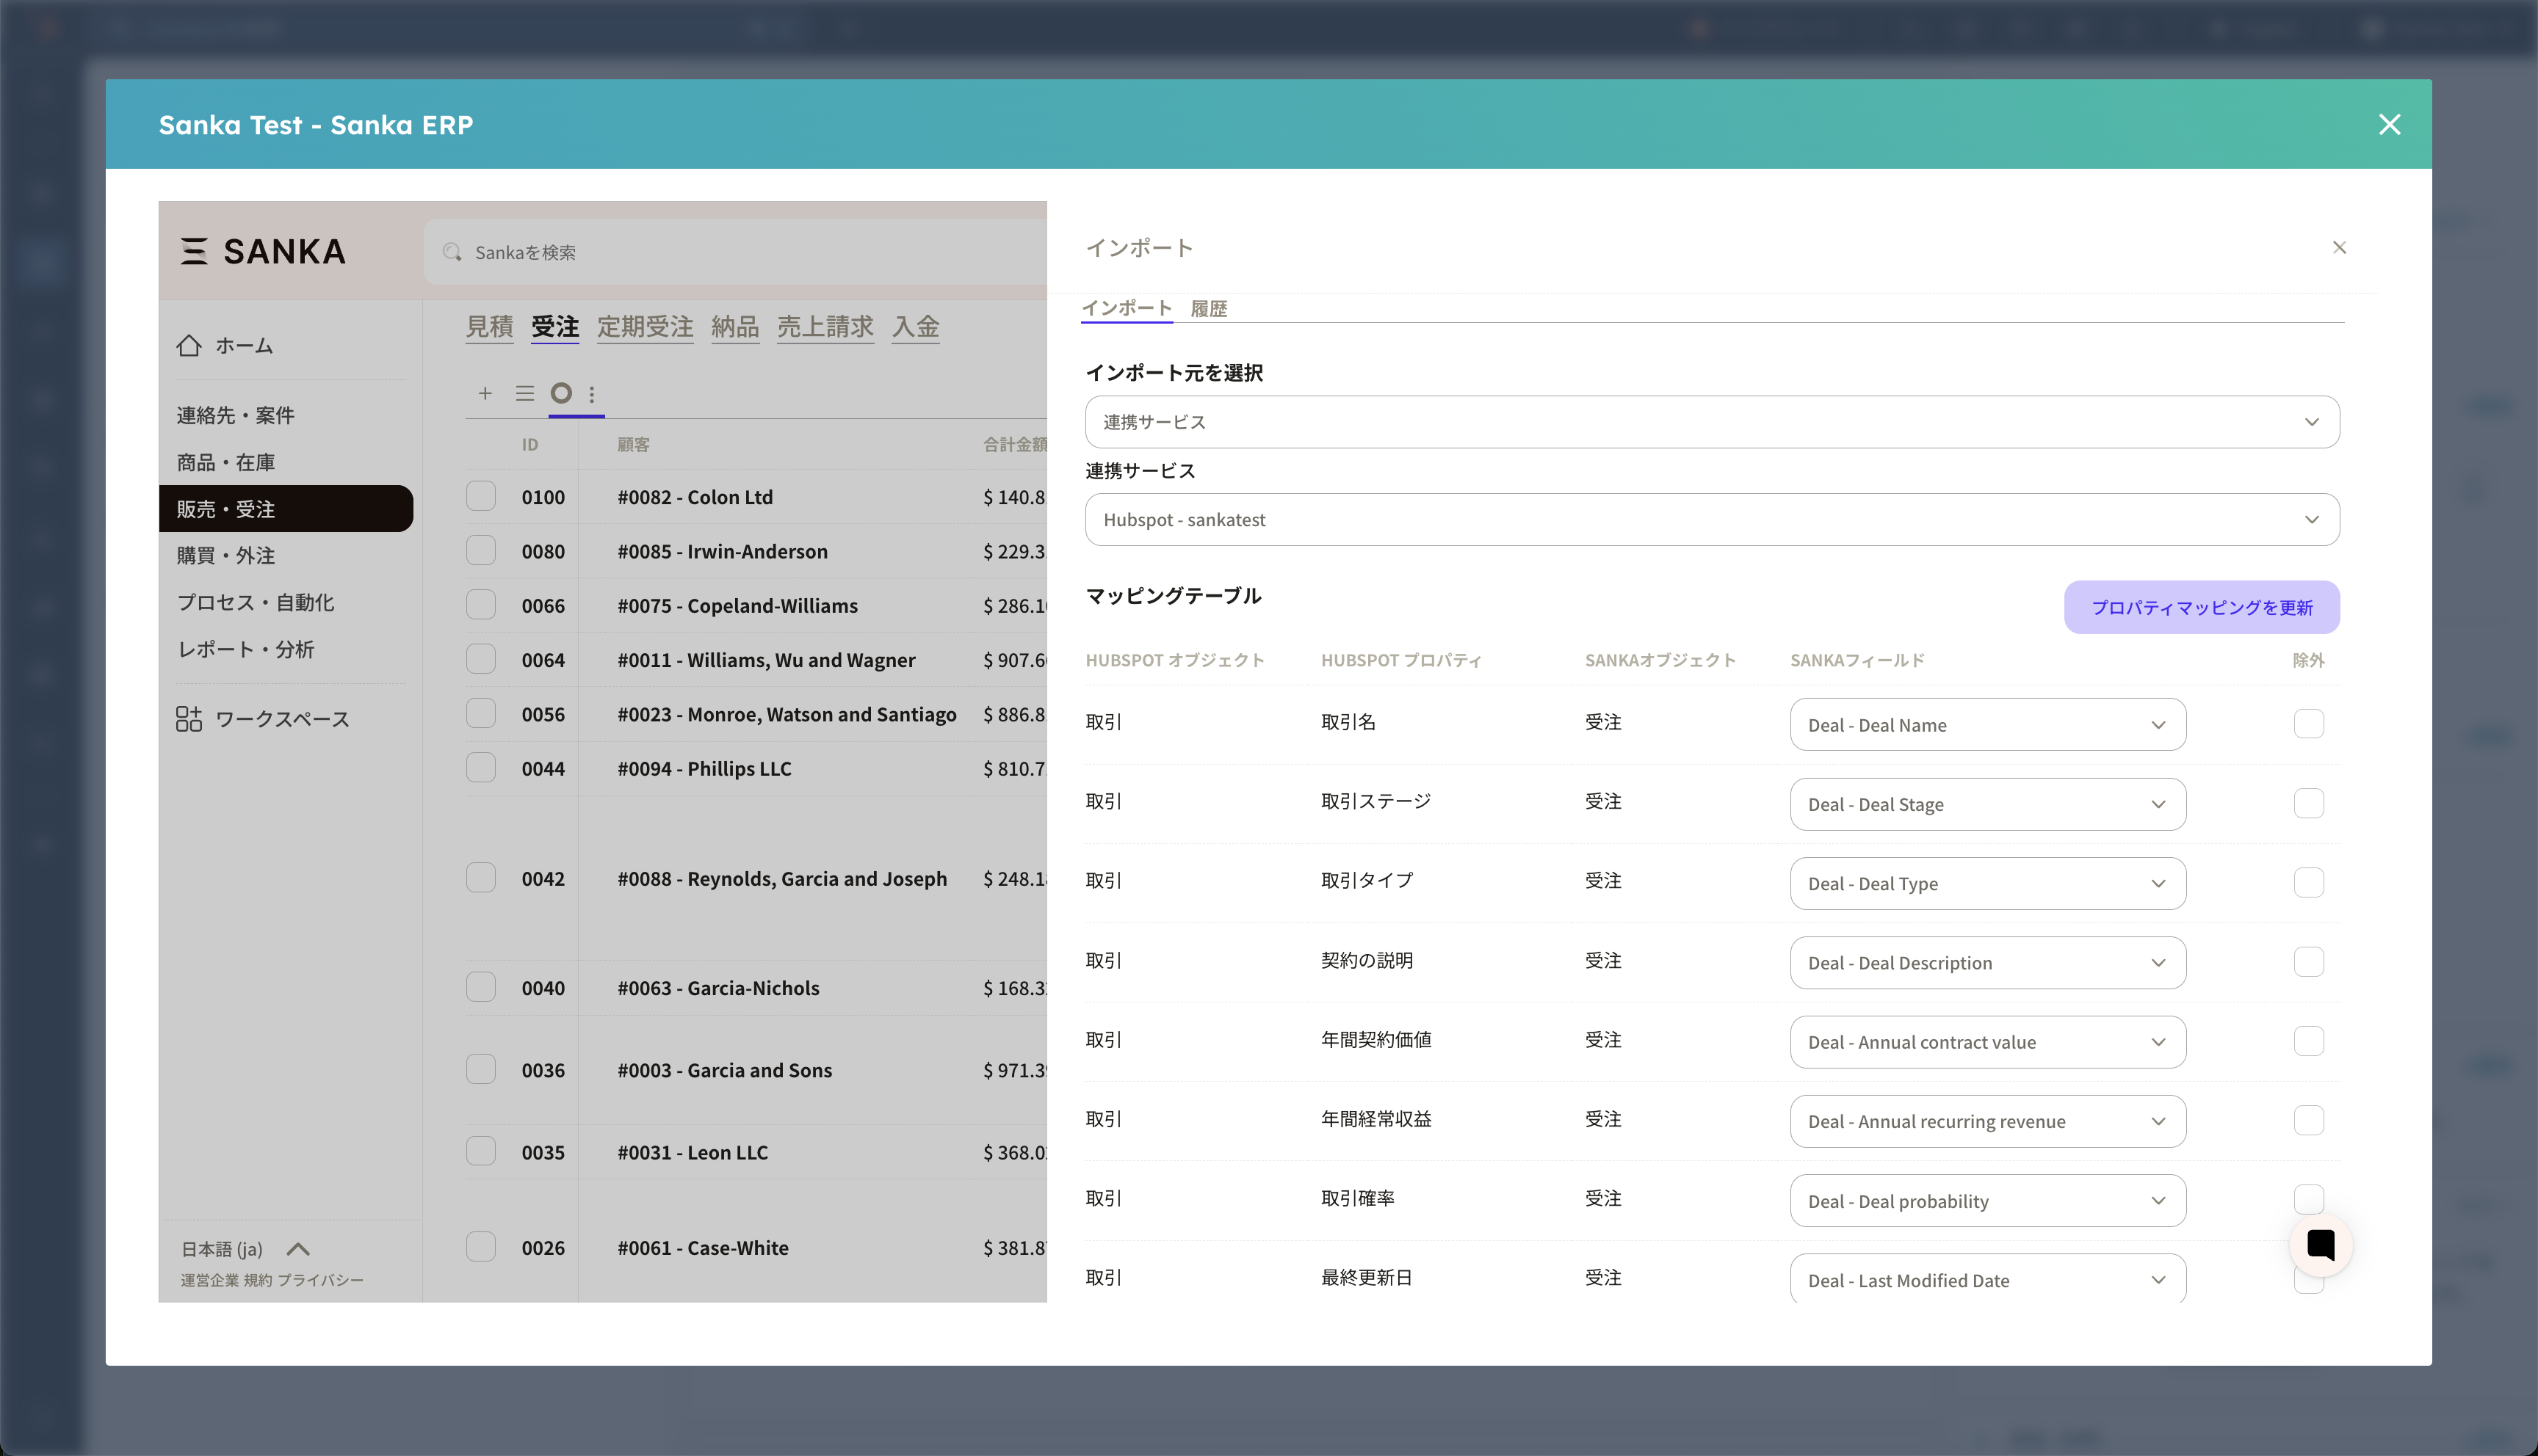Click the list view lines icon
This screenshot has width=2538, height=1456.
[x=524, y=393]
